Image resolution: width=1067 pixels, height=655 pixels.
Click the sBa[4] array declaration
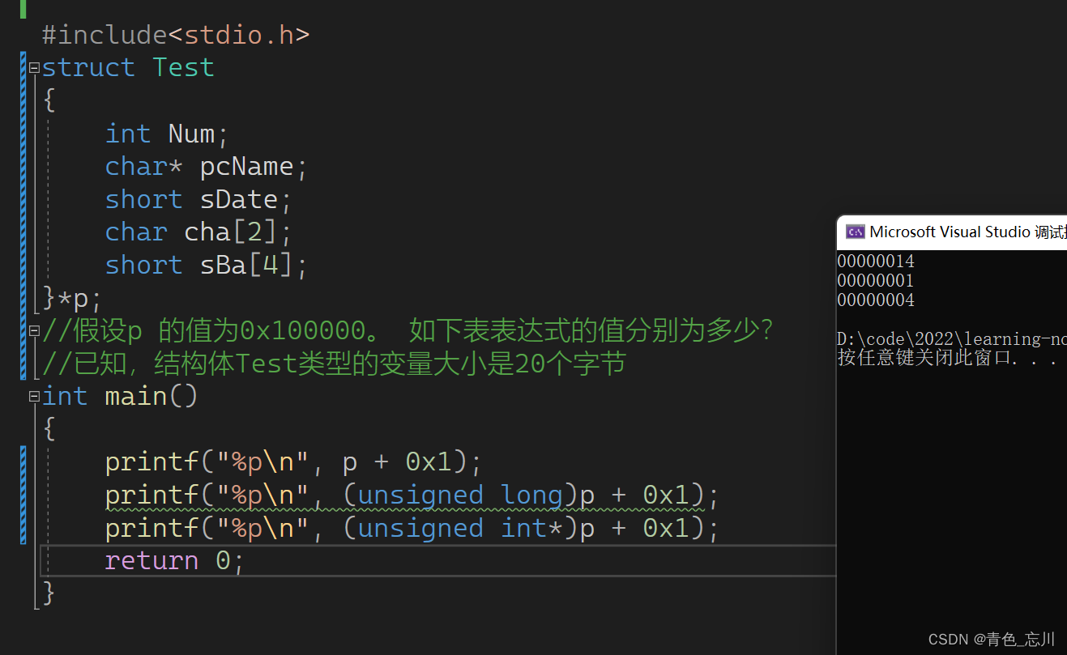point(246,266)
